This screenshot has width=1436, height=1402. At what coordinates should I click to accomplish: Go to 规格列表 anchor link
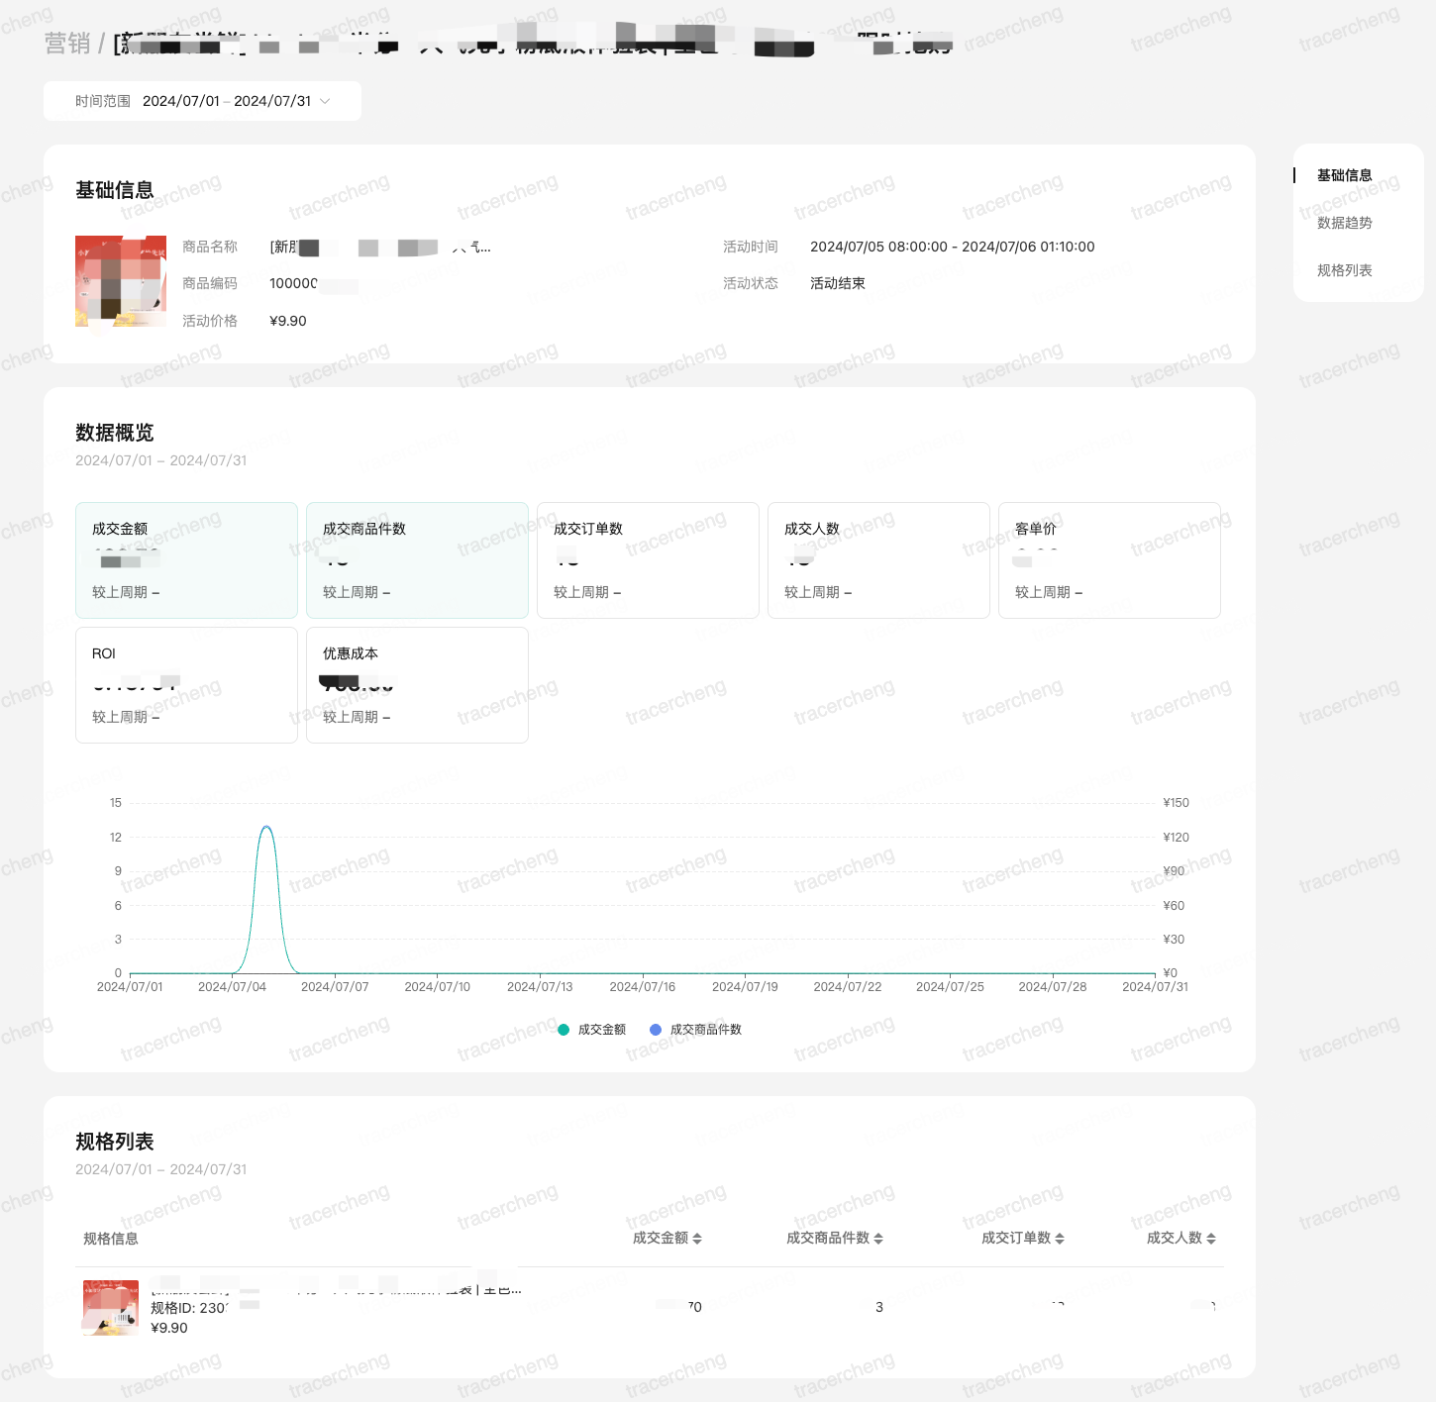click(1344, 270)
